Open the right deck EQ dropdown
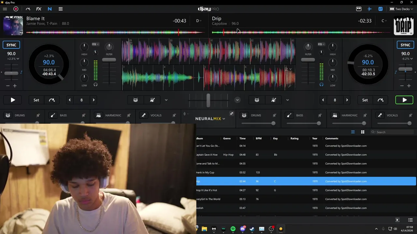Image resolution: width=417 pixels, height=234 pixels. click(321, 44)
